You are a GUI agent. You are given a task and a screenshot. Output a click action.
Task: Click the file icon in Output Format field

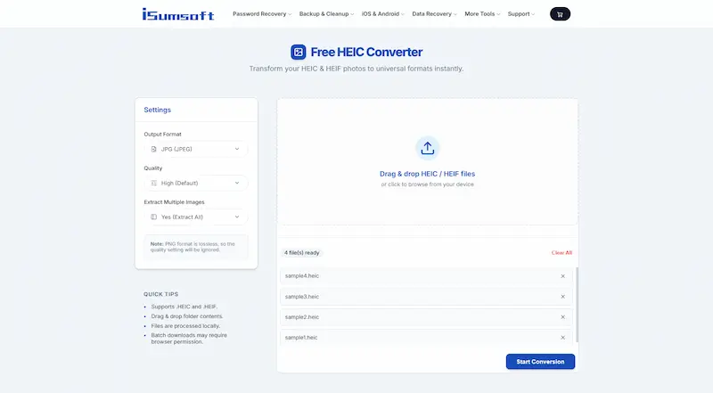pos(153,149)
